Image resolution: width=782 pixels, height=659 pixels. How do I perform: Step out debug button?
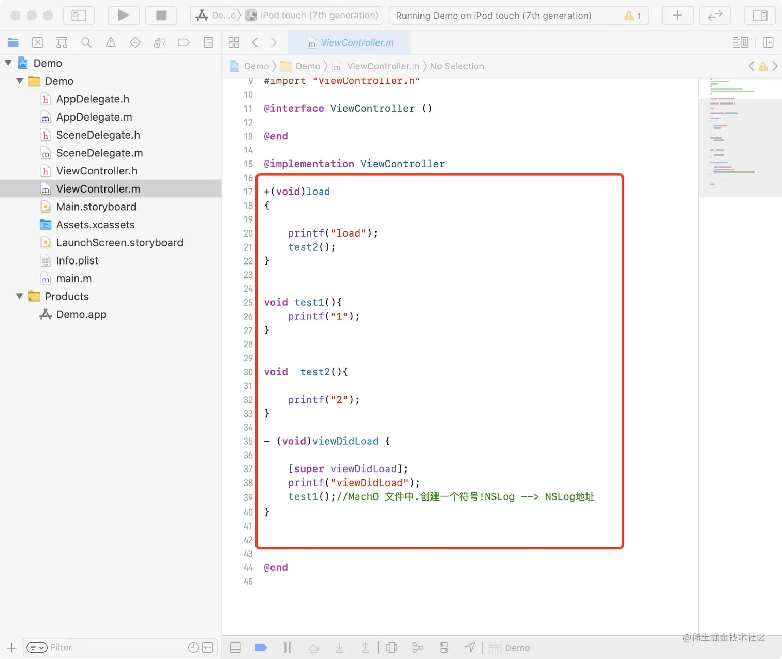point(365,648)
